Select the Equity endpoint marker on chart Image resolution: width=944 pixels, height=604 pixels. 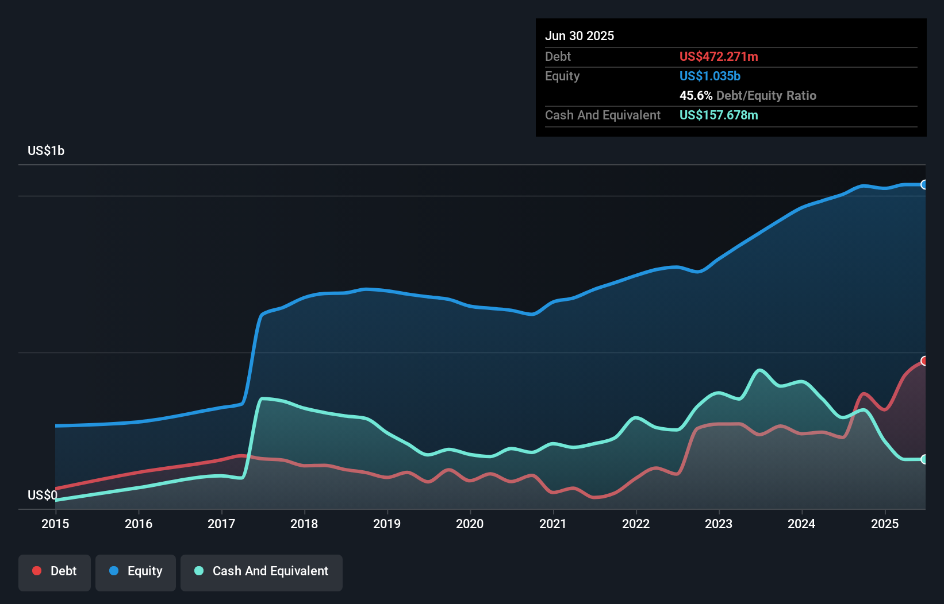pos(924,184)
